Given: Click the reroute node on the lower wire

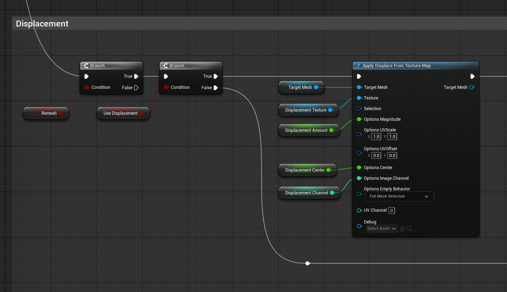Looking at the screenshot, I should coord(308,263).
